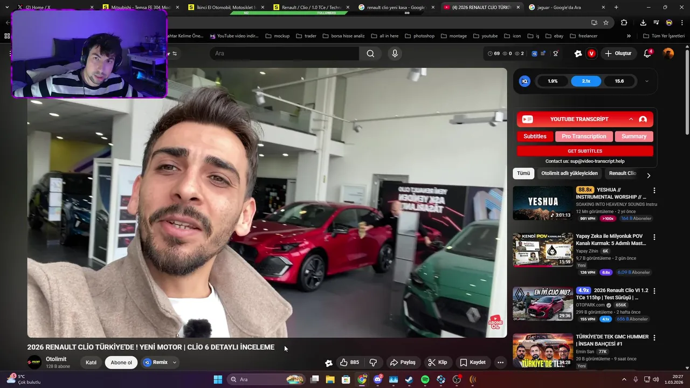Open options menu for Yapay Zeka video
This screenshot has width=690, height=388.
(654, 237)
